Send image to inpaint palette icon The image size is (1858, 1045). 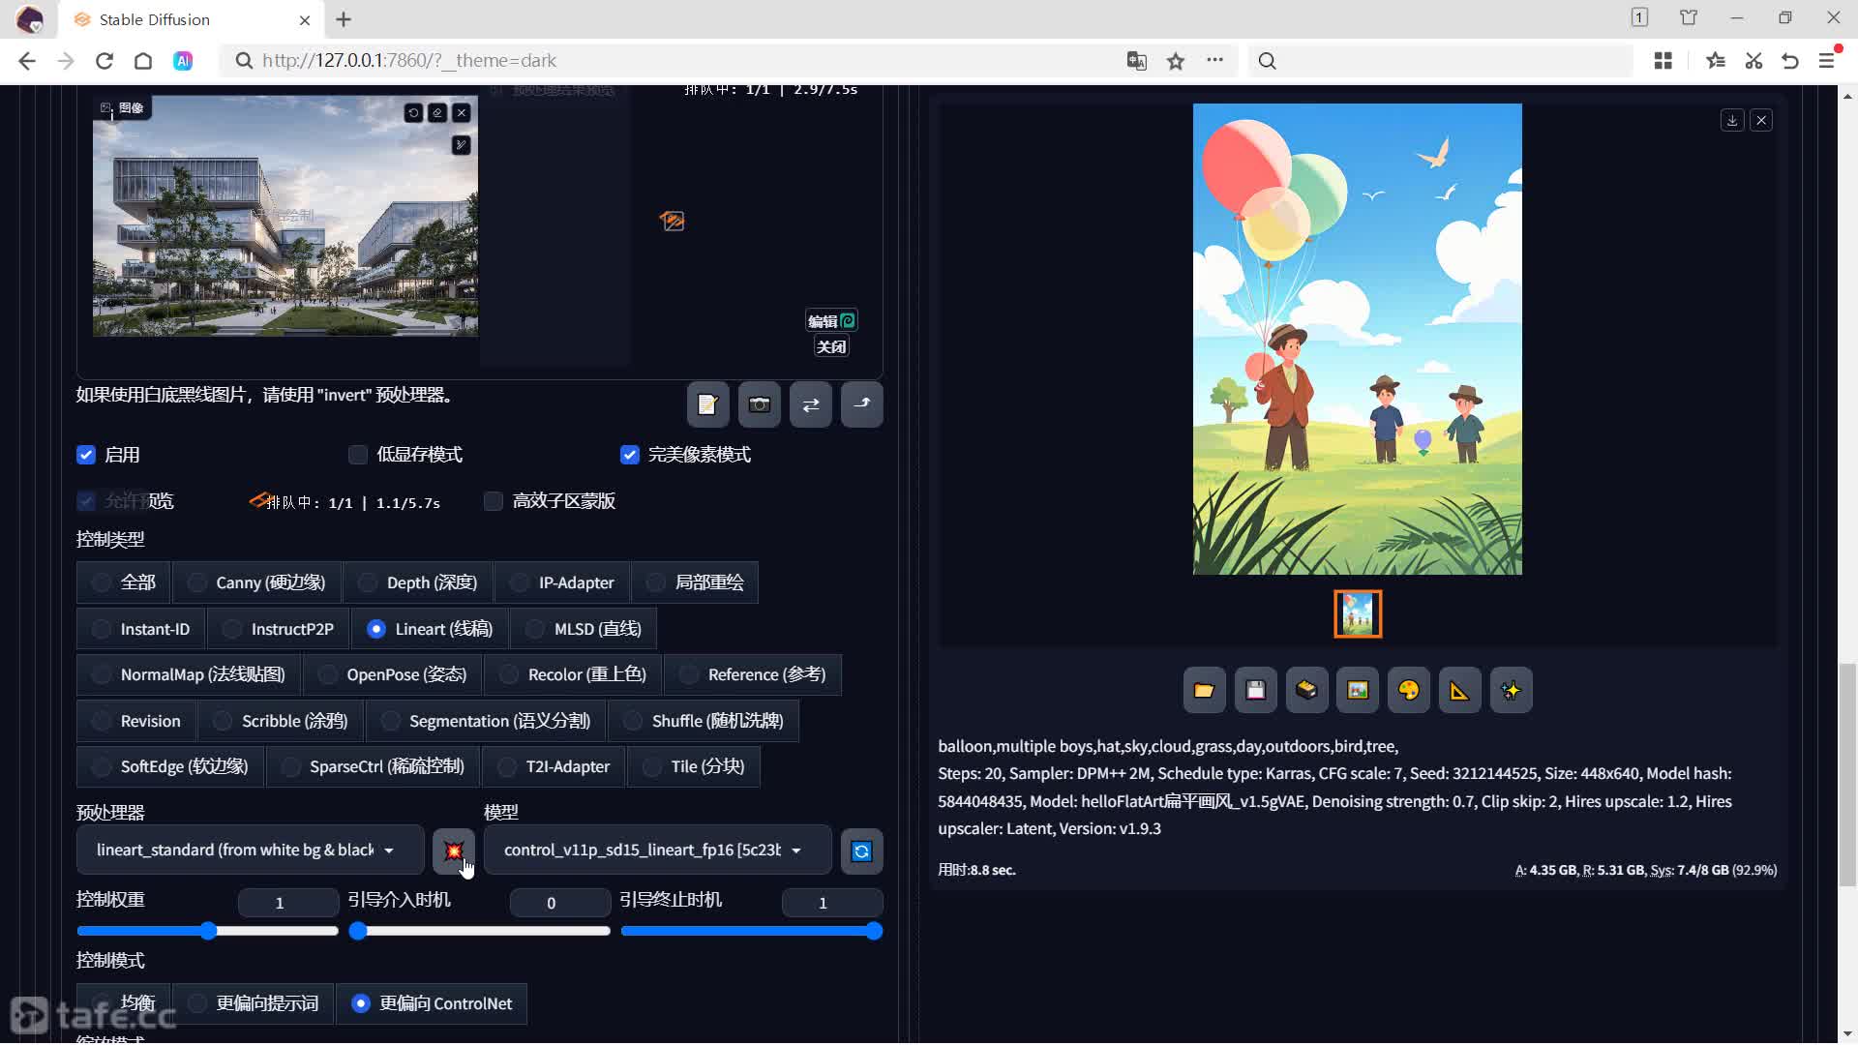[1408, 690]
